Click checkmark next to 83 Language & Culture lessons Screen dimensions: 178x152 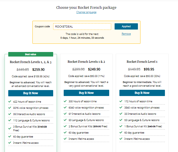(65, 120)
